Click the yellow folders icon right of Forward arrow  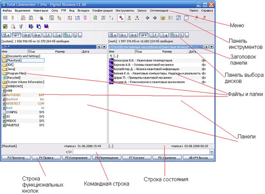(x=163, y=18)
